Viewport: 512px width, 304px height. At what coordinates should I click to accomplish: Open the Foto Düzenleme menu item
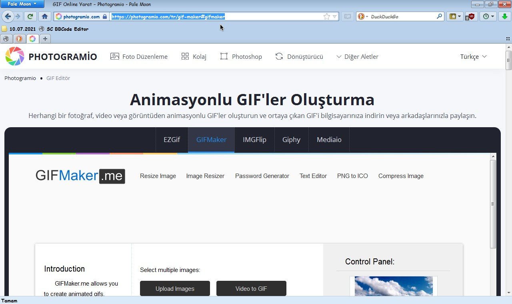click(139, 56)
